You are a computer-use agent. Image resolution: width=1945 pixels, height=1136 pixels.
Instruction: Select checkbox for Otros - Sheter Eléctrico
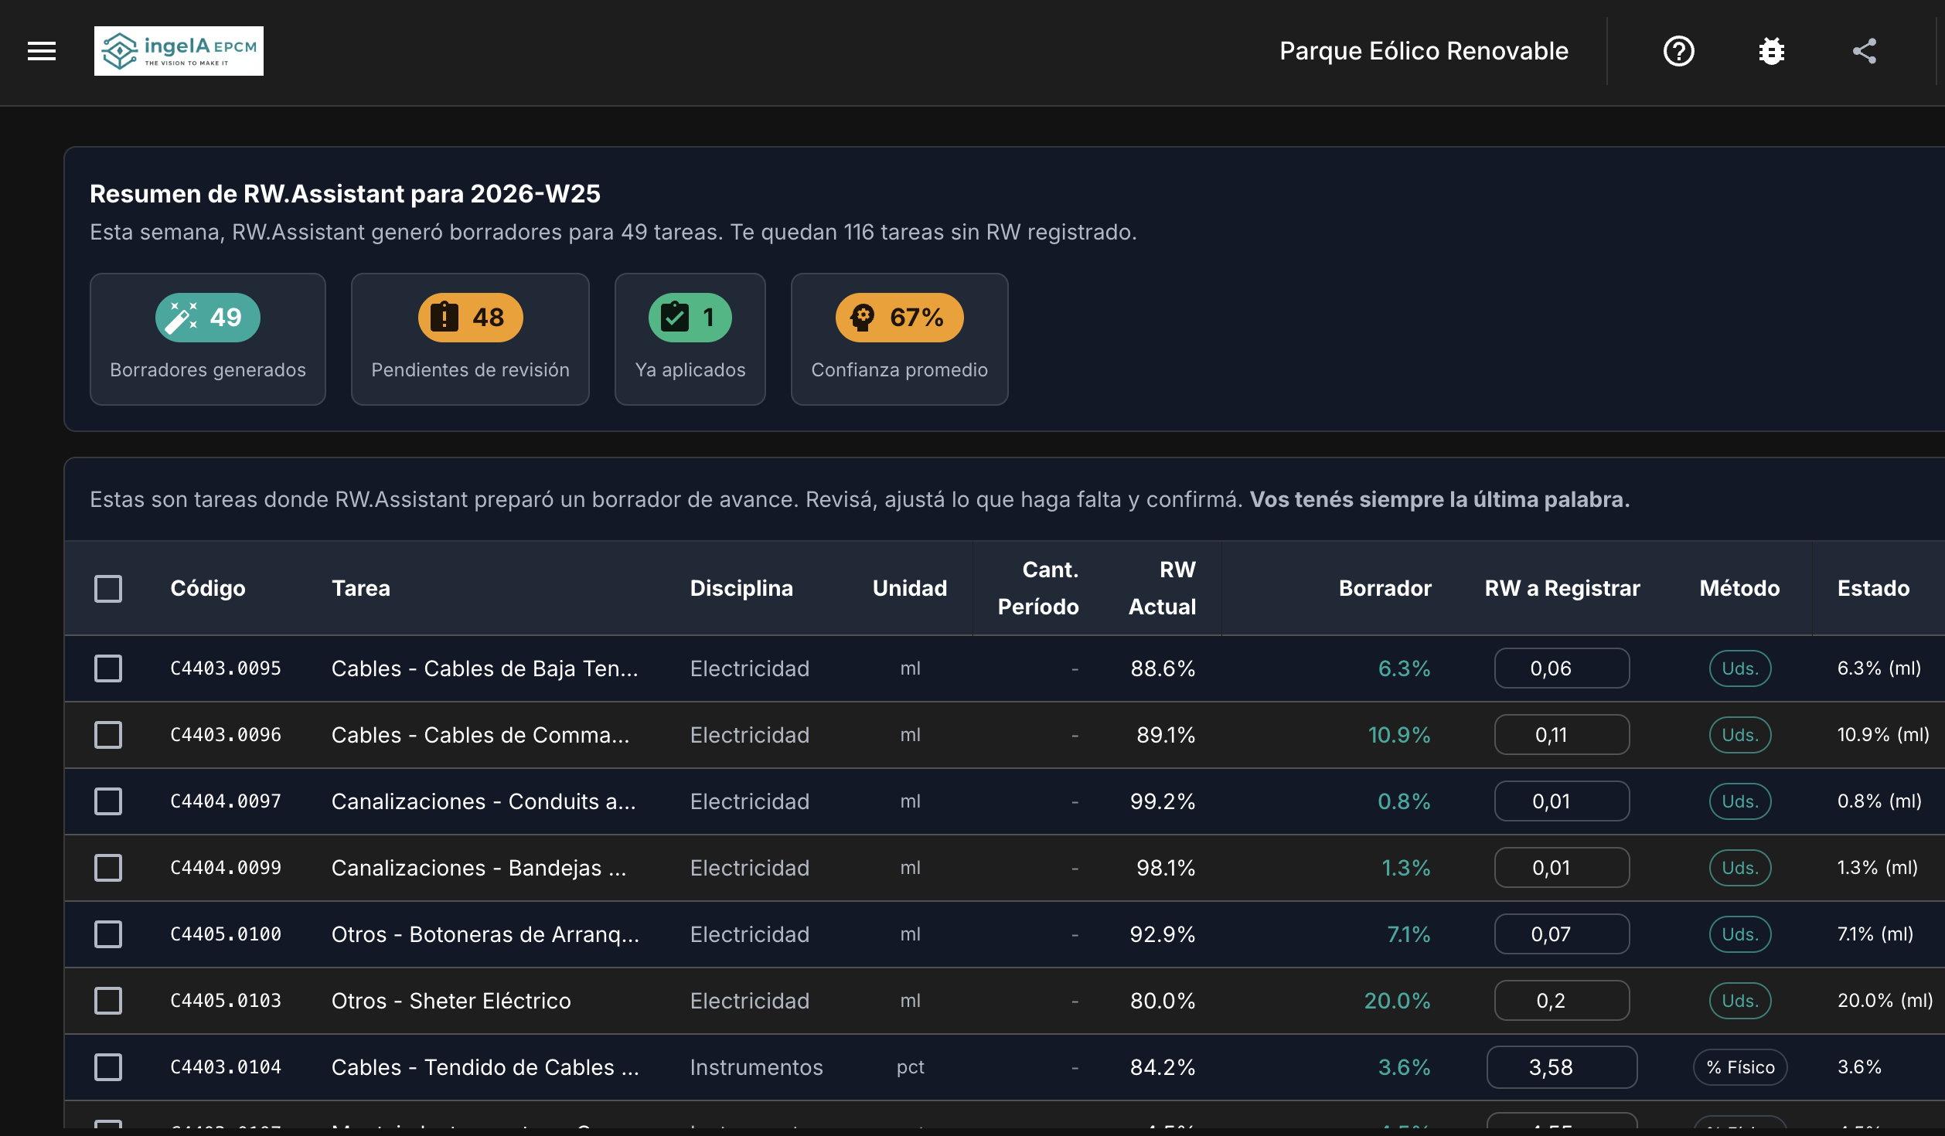click(108, 1001)
